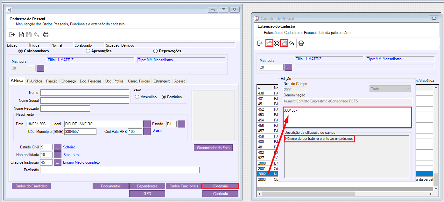Click the print icon in Extensão do Cadastro toolbar
Viewport: 444px width, 202px height.
[x=301, y=43]
